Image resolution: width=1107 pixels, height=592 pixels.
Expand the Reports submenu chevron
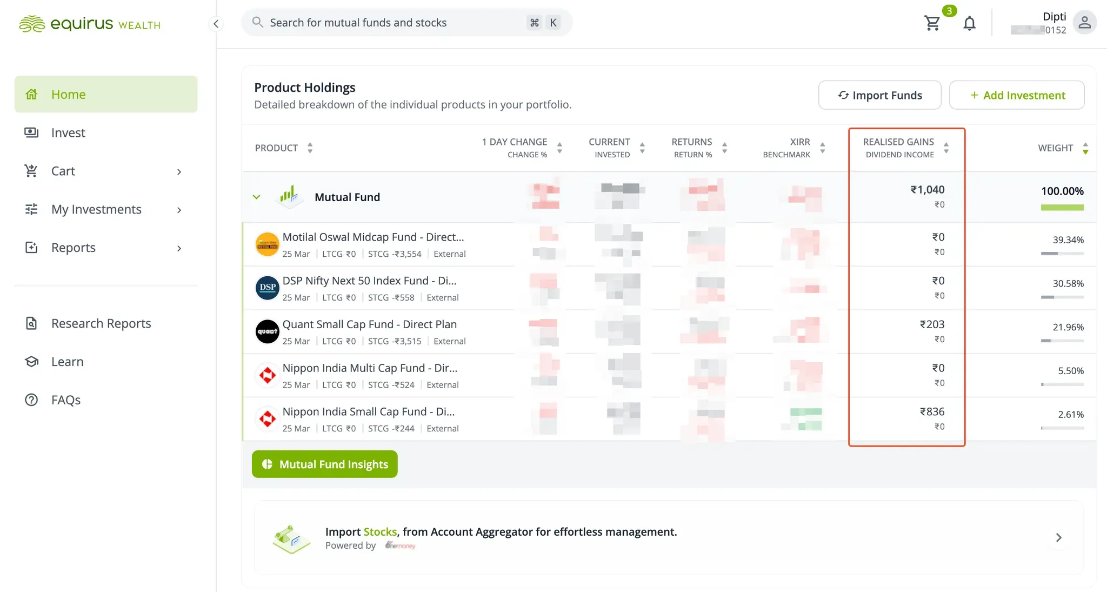coord(179,248)
